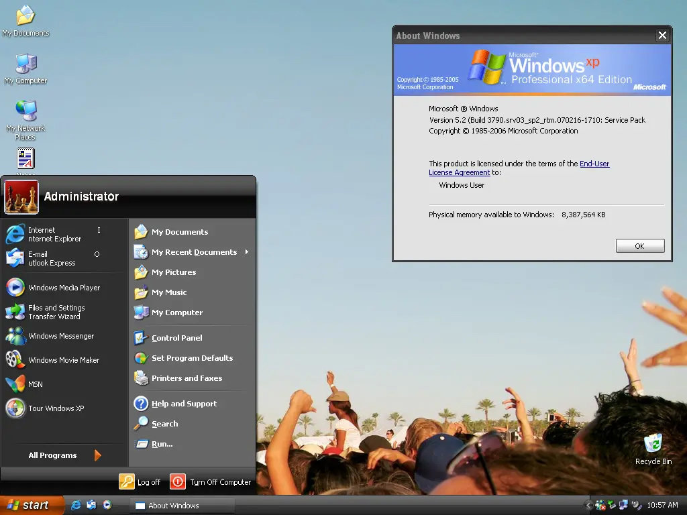Click the 'Windows User' licensee text
This screenshot has width=687, height=515.
click(462, 185)
